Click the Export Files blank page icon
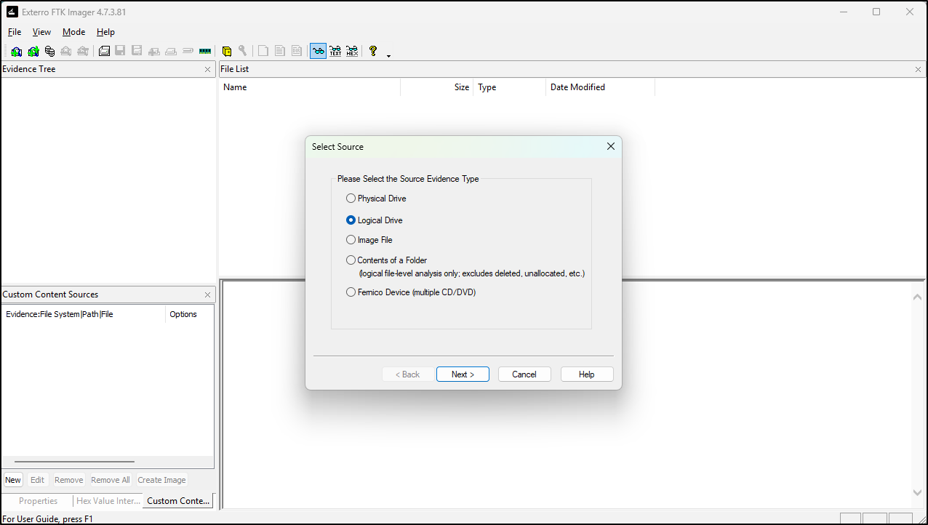 pos(263,51)
